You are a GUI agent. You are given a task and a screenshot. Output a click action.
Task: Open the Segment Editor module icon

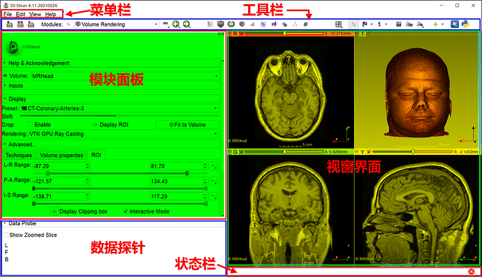click(263, 24)
